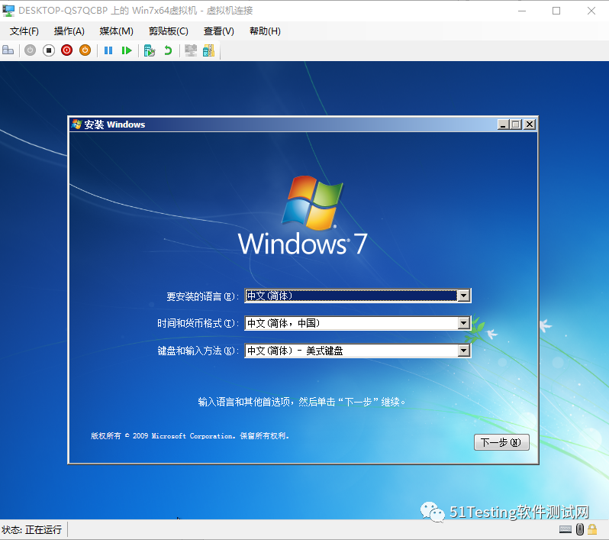
Task: Click the Windows flag icon in 安装 Windows title bar
Action: coord(76,124)
